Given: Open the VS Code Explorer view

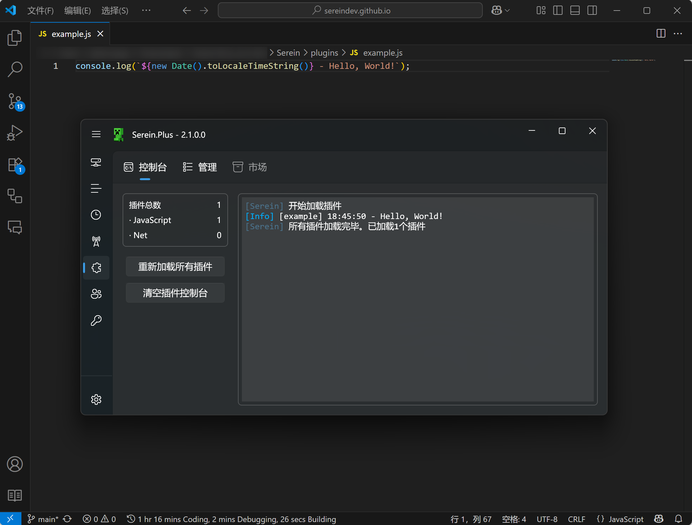Looking at the screenshot, I should 15,38.
